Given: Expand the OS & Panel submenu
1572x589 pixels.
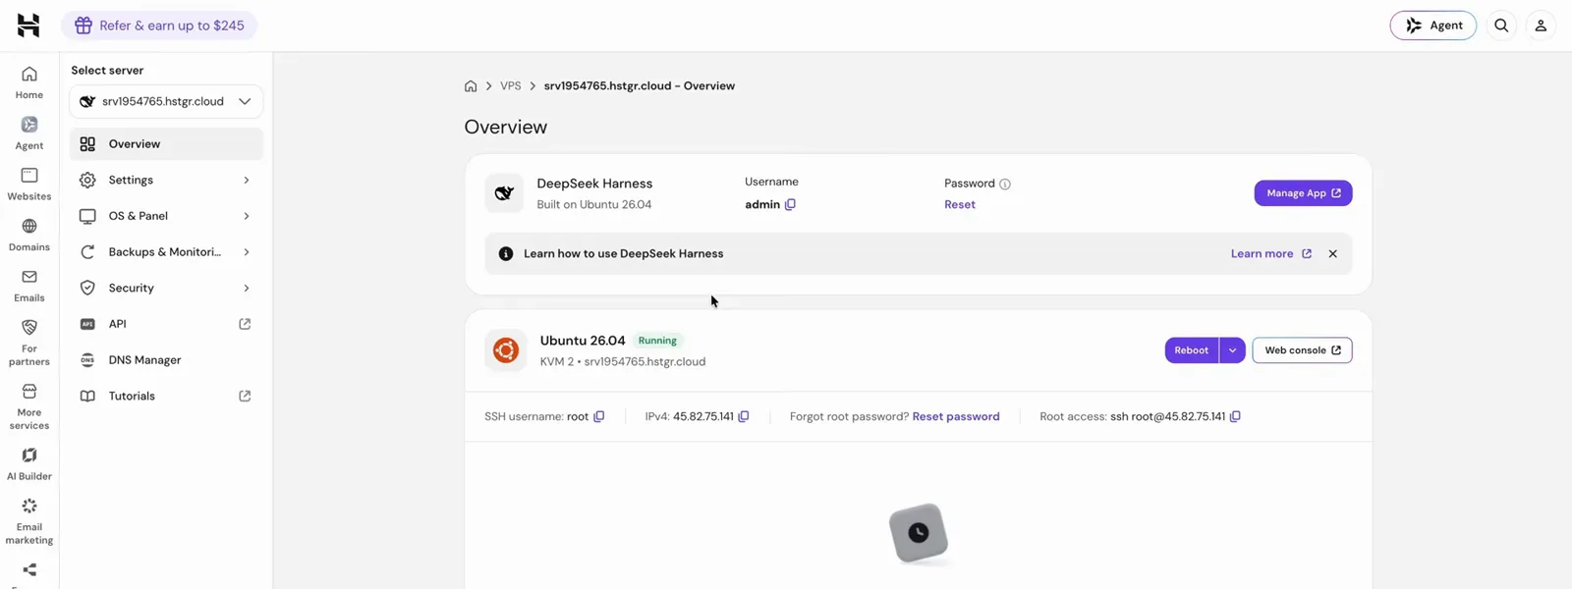Looking at the screenshot, I should 246,216.
